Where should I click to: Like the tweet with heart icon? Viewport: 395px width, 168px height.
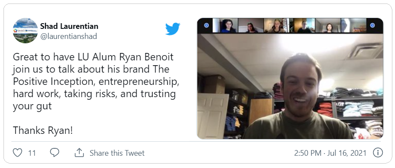17,153
